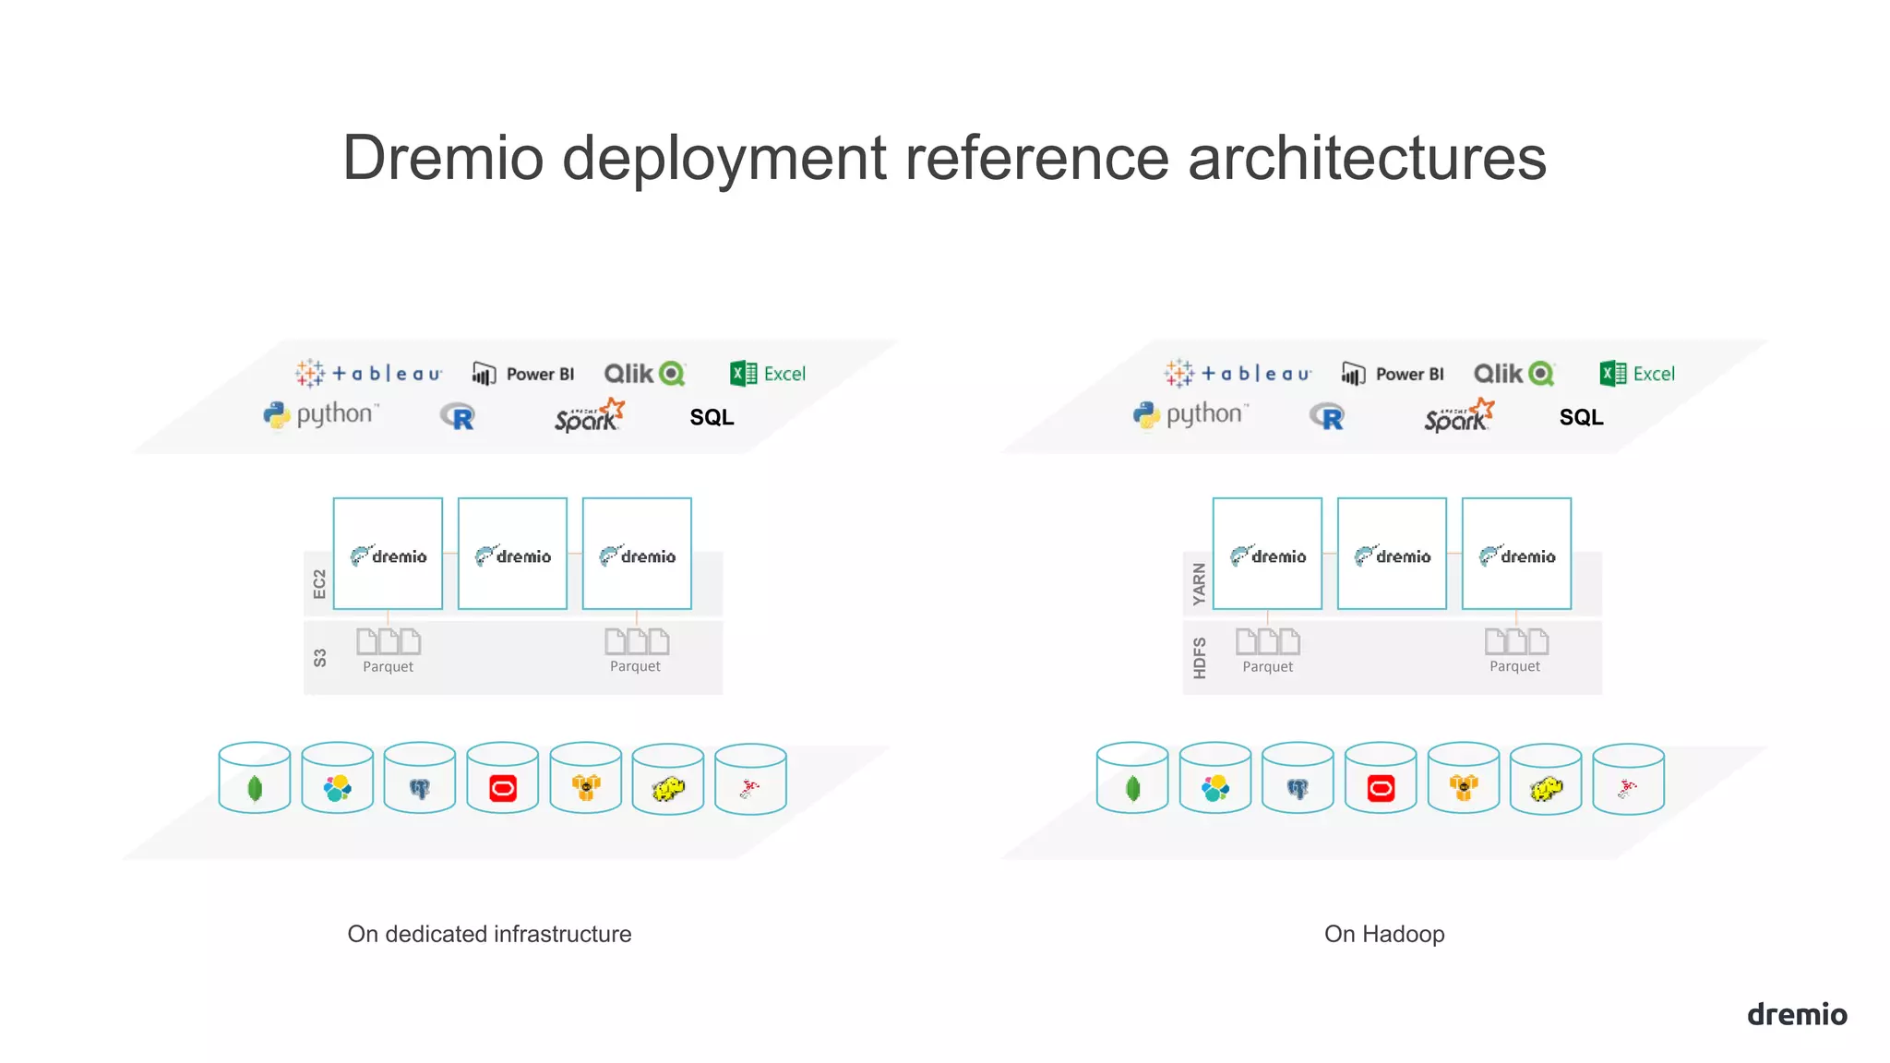This screenshot has width=1890, height=1063.
Task: Click the vertical YARN label
Action: (1199, 584)
